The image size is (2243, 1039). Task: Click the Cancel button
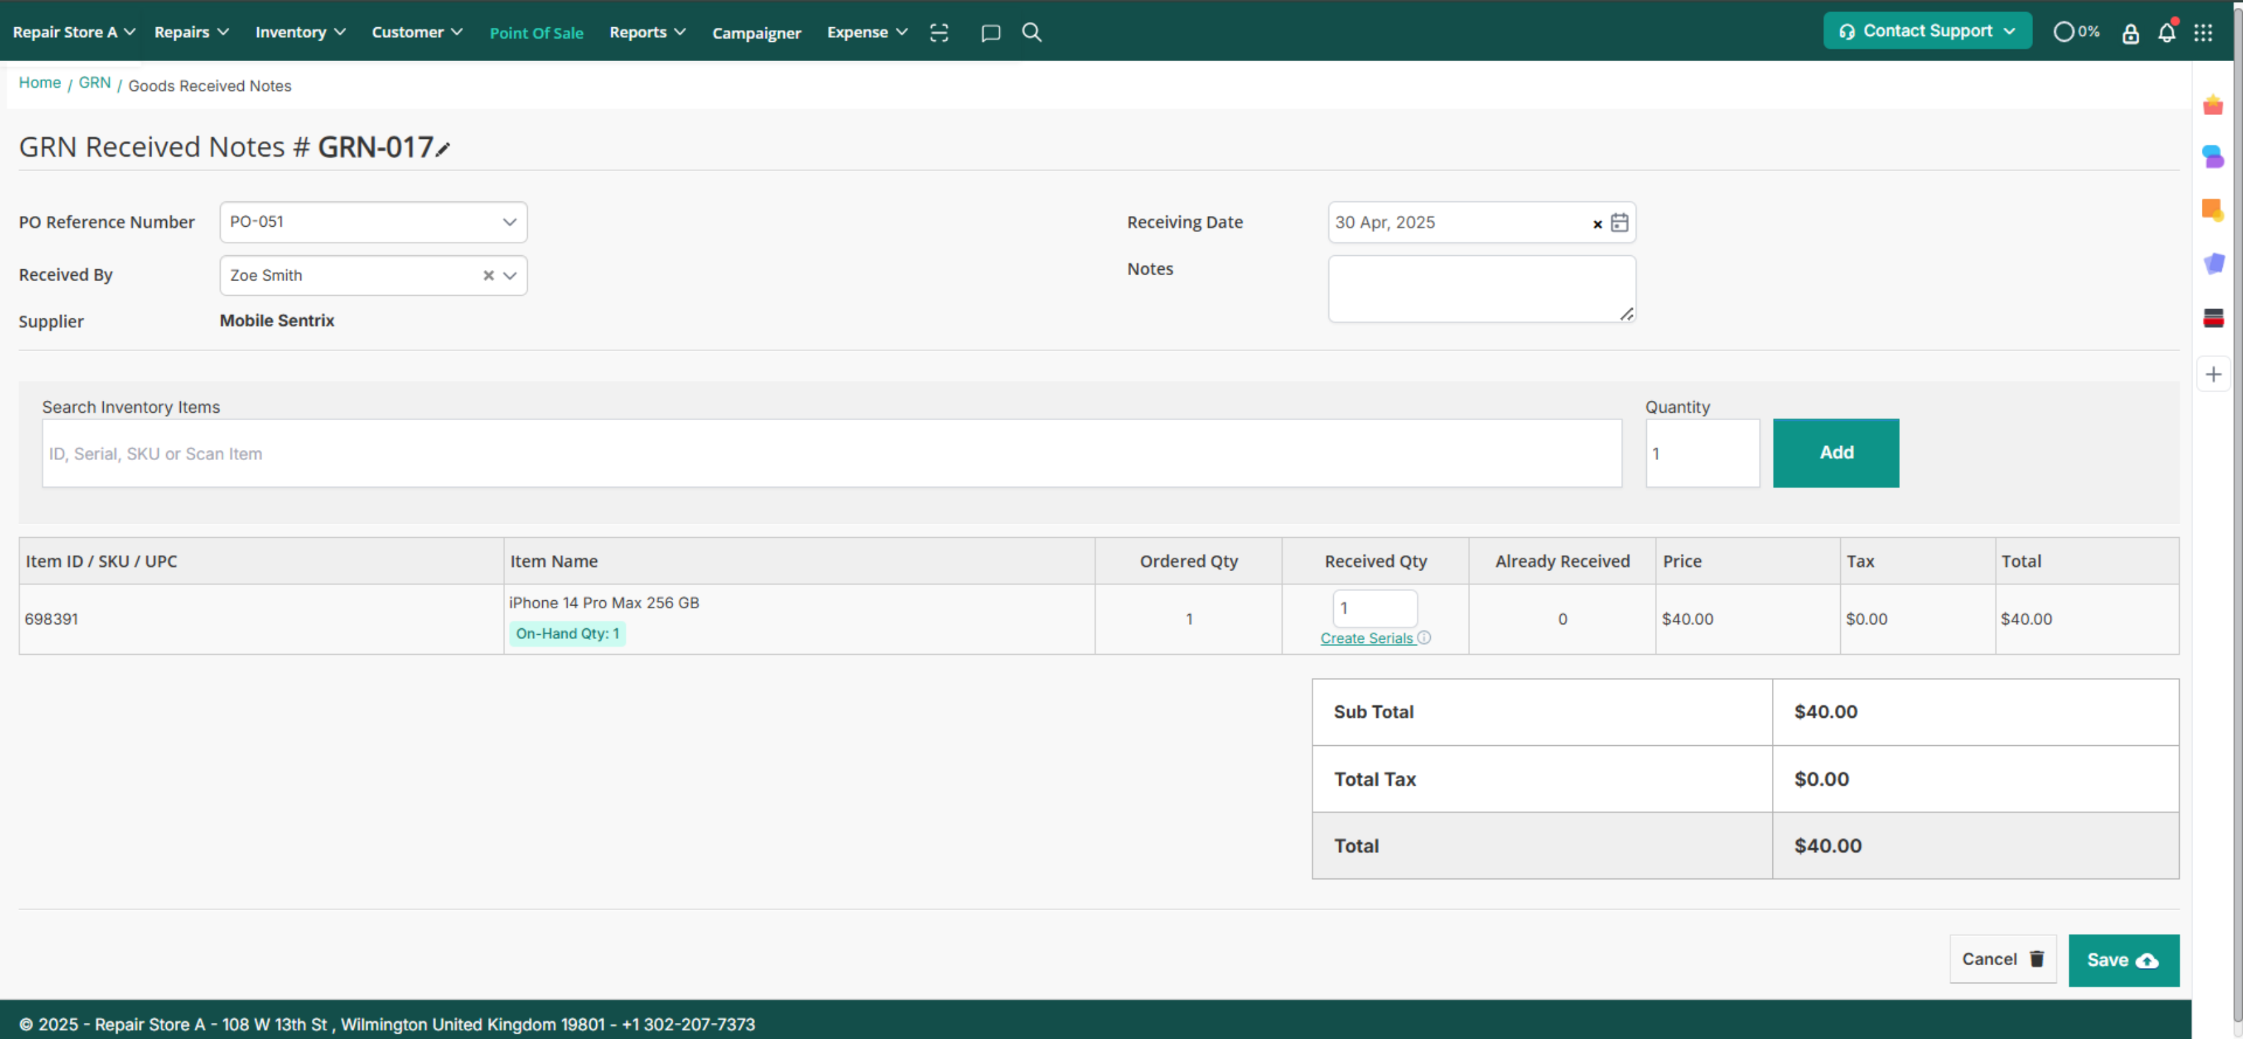(x=2002, y=959)
